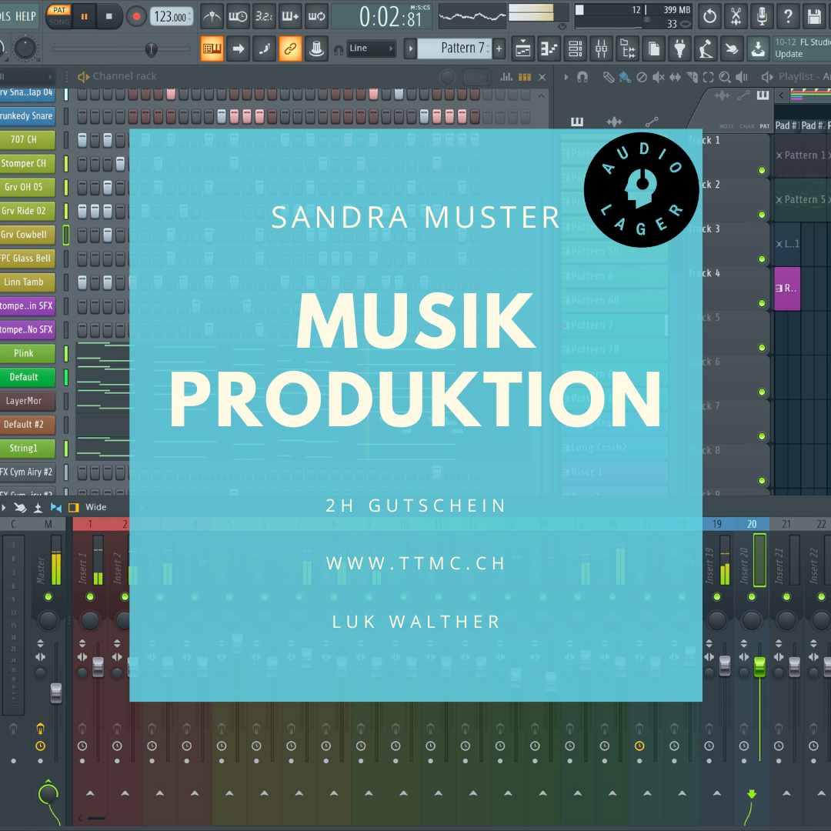Save project with the floppy disk icon
This screenshot has height=831, width=831.
(815, 16)
